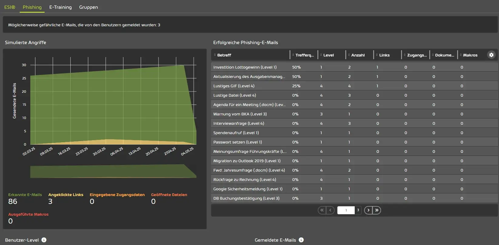Click the Benutzer-Level info icon
The image size is (499, 245).
pos(44,240)
